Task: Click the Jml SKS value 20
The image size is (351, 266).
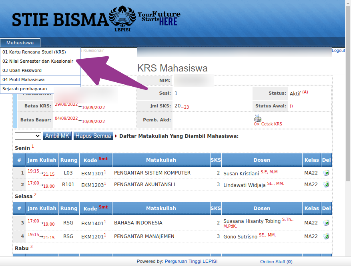Action: pyautogui.click(x=178, y=106)
